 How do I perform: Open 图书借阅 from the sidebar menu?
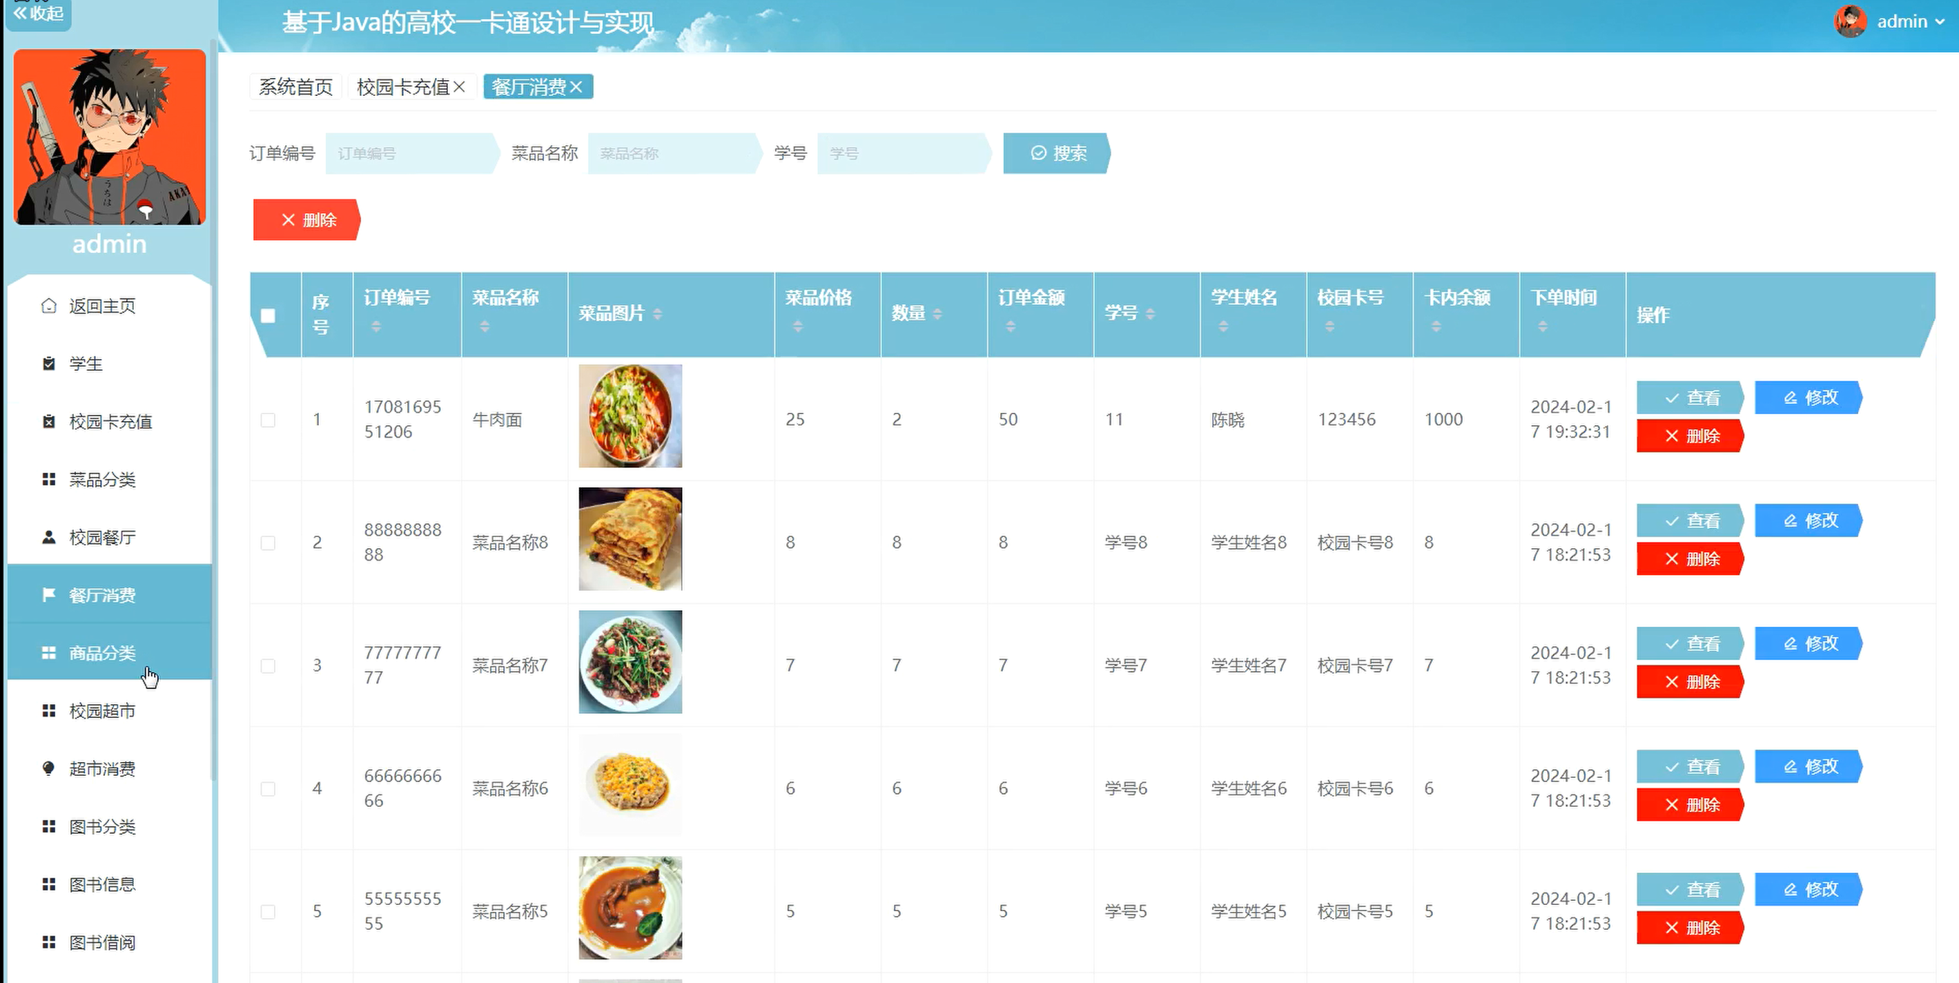(x=110, y=943)
